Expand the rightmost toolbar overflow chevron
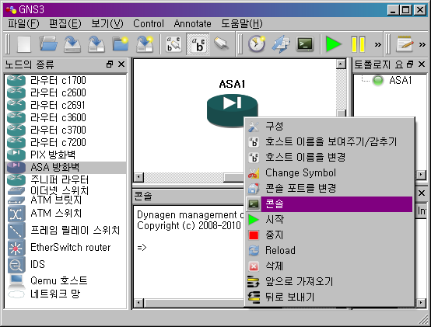Screen dimensions: 431x327 (x=422, y=44)
